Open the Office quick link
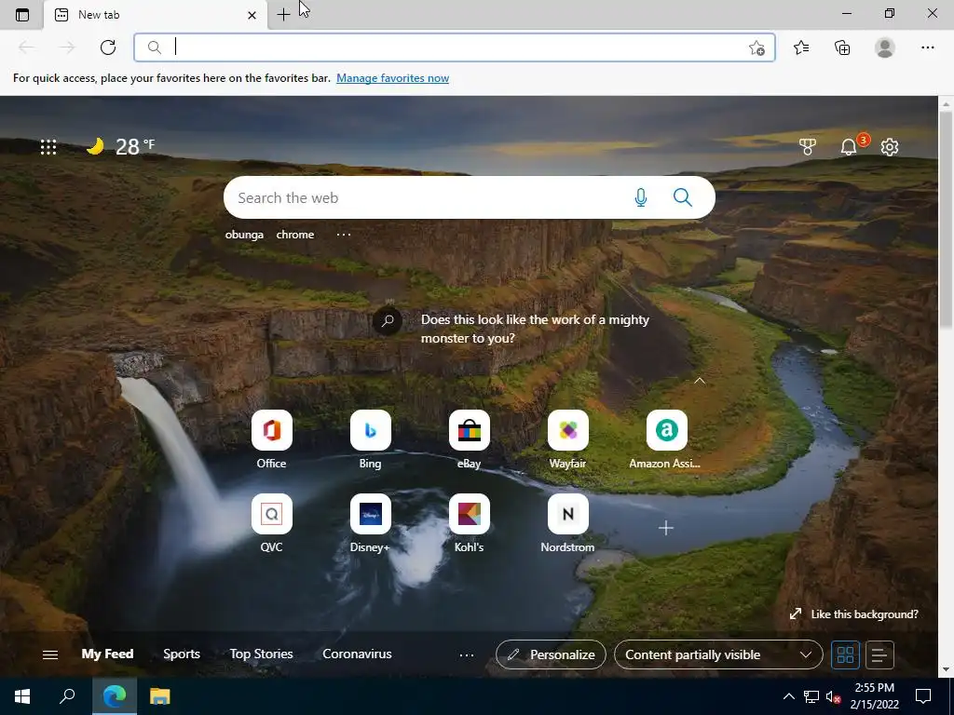Viewport: 954px width, 715px height. (271, 439)
